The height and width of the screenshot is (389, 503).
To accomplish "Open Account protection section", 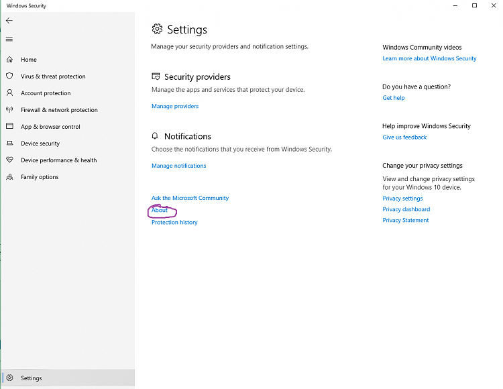I will pyautogui.click(x=46, y=93).
